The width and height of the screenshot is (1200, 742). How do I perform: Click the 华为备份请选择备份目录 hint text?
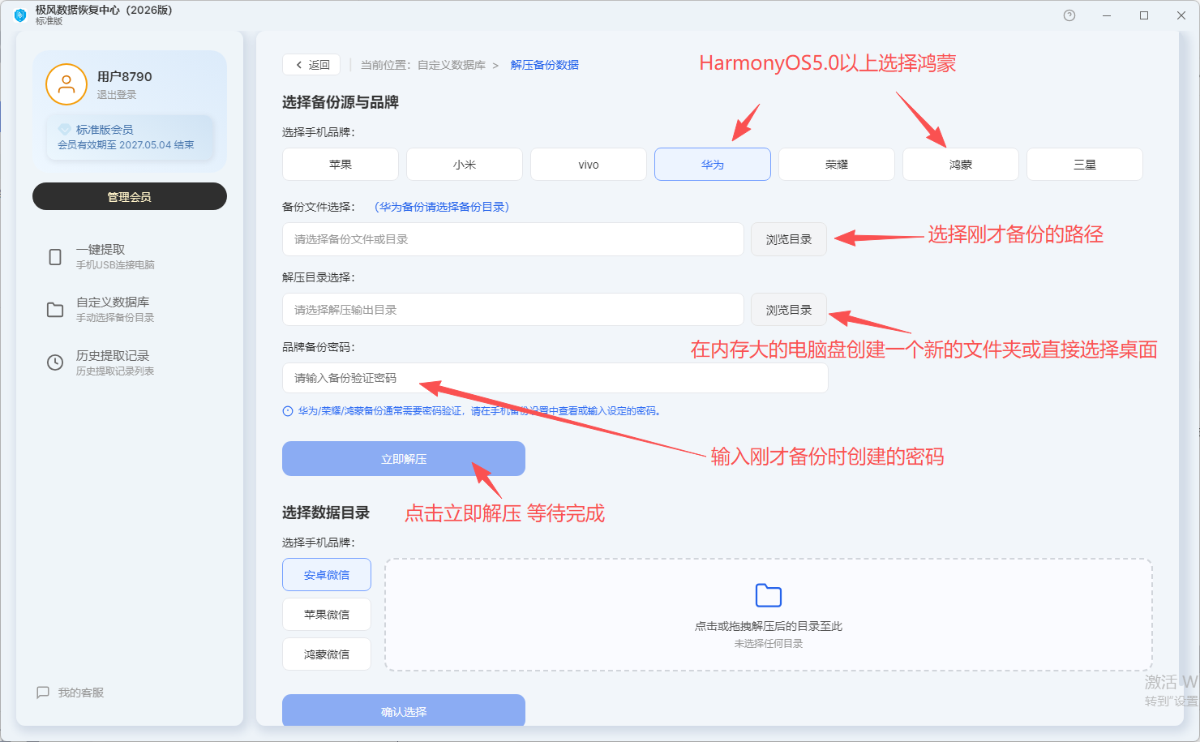point(442,207)
